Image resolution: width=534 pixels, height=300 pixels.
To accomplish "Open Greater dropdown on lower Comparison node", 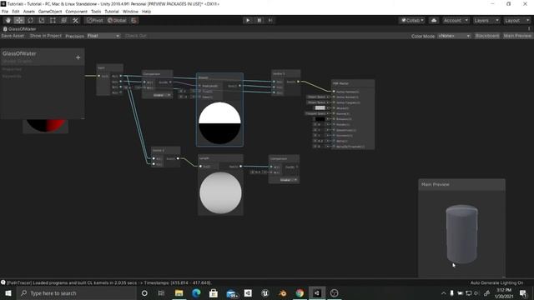I will (288, 180).
